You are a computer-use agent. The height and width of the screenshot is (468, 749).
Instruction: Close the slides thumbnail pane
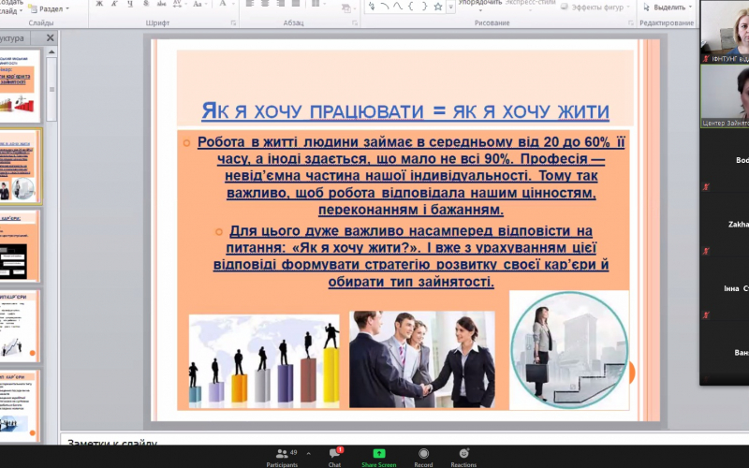click(51, 37)
